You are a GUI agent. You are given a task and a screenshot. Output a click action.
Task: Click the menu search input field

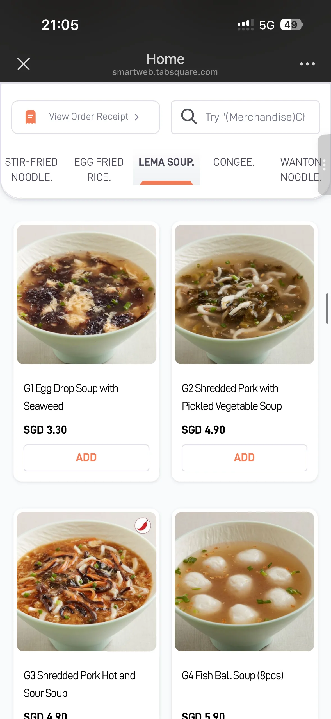[x=255, y=117]
